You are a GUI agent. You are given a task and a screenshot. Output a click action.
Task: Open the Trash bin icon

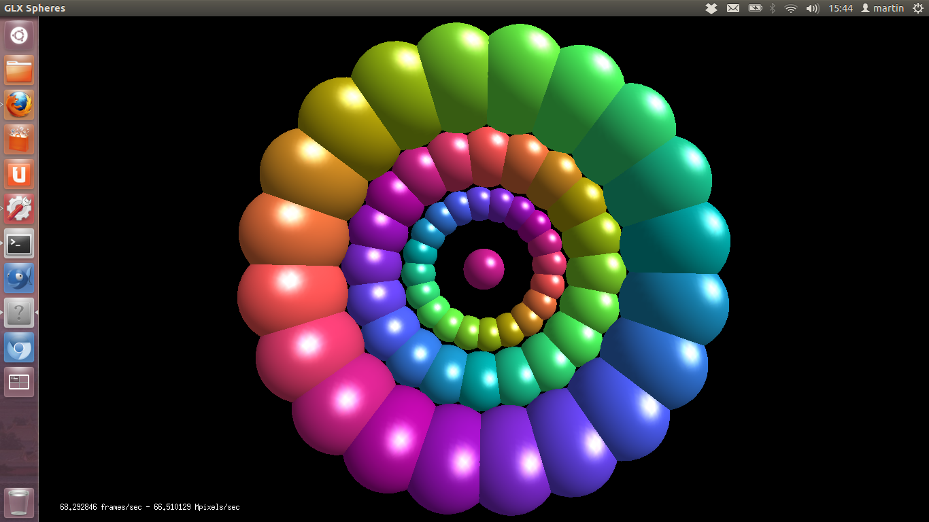(x=19, y=502)
